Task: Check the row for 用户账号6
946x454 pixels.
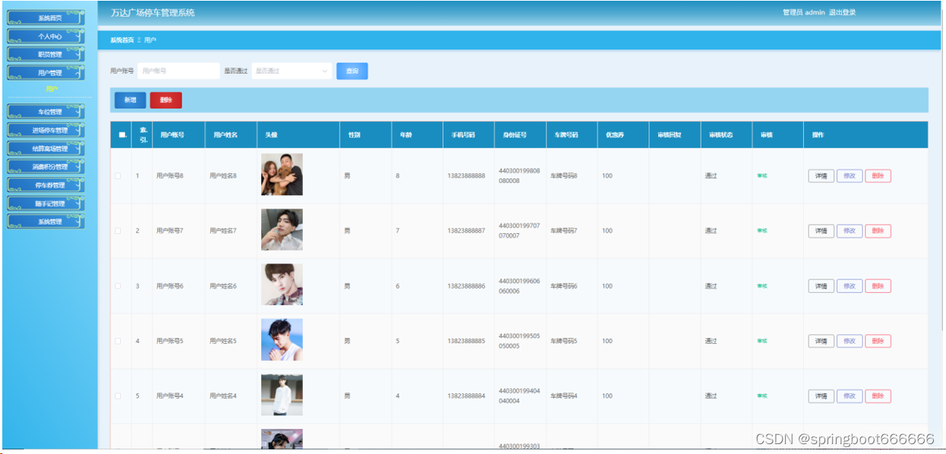Action: point(118,286)
